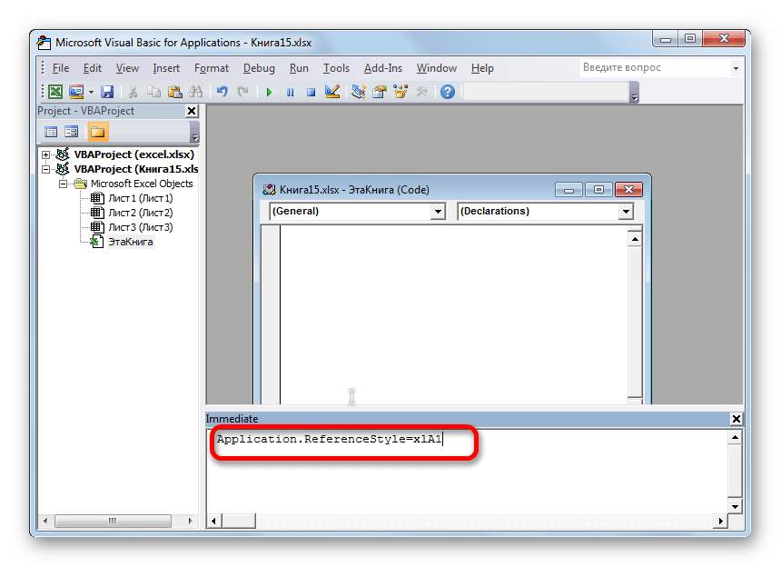Click the View Object icon in Project panel

pos(72,132)
